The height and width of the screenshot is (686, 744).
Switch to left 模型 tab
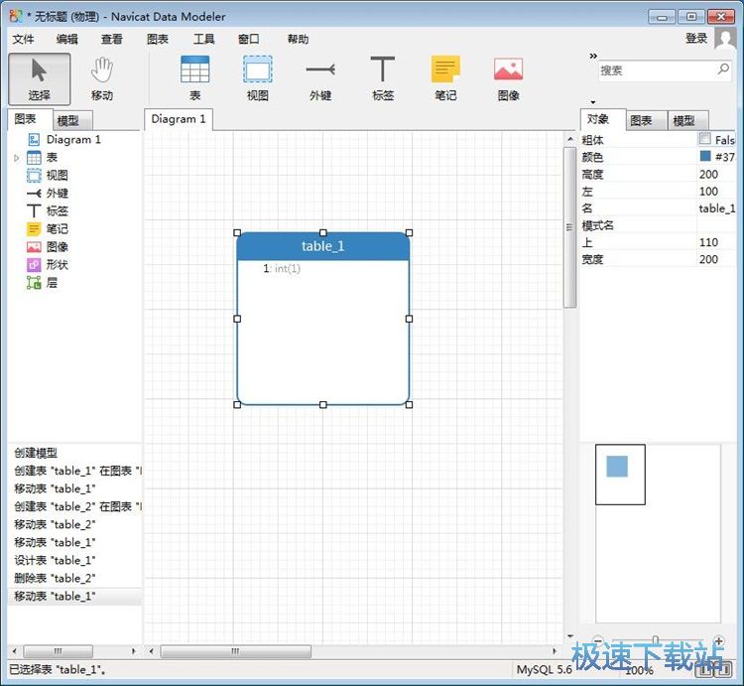click(x=72, y=120)
